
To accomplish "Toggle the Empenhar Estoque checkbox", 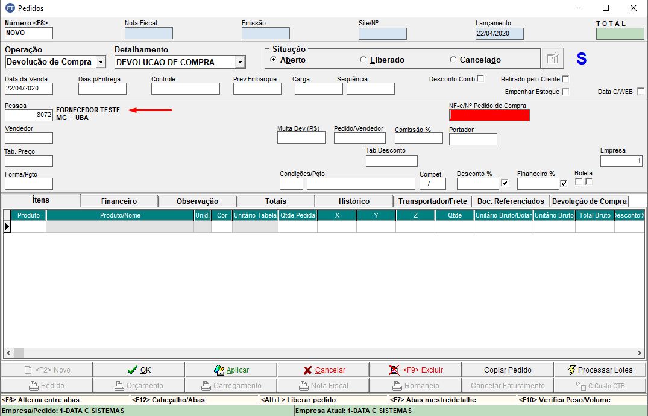I will tap(565, 92).
